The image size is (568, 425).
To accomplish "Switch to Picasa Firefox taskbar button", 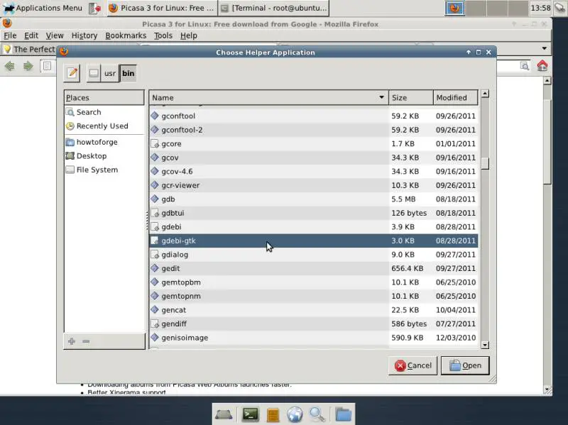I will tap(162, 8).
